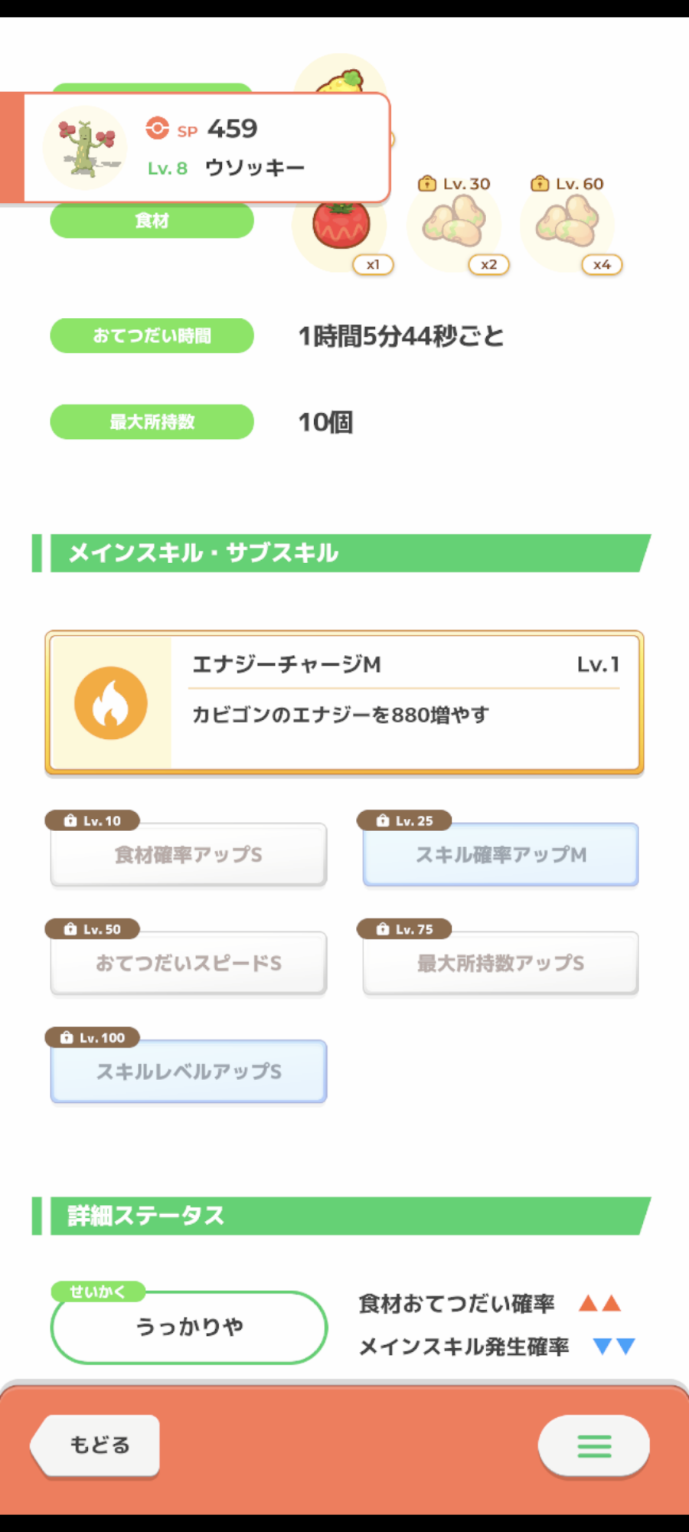Open the hamburger menu button

594,1445
